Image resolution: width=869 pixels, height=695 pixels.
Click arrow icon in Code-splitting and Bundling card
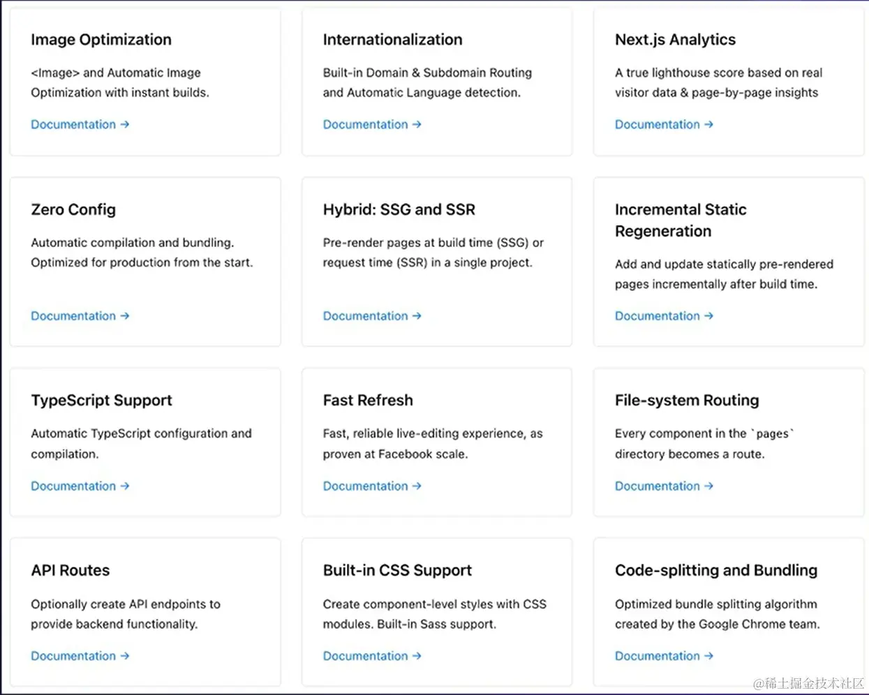pos(708,656)
